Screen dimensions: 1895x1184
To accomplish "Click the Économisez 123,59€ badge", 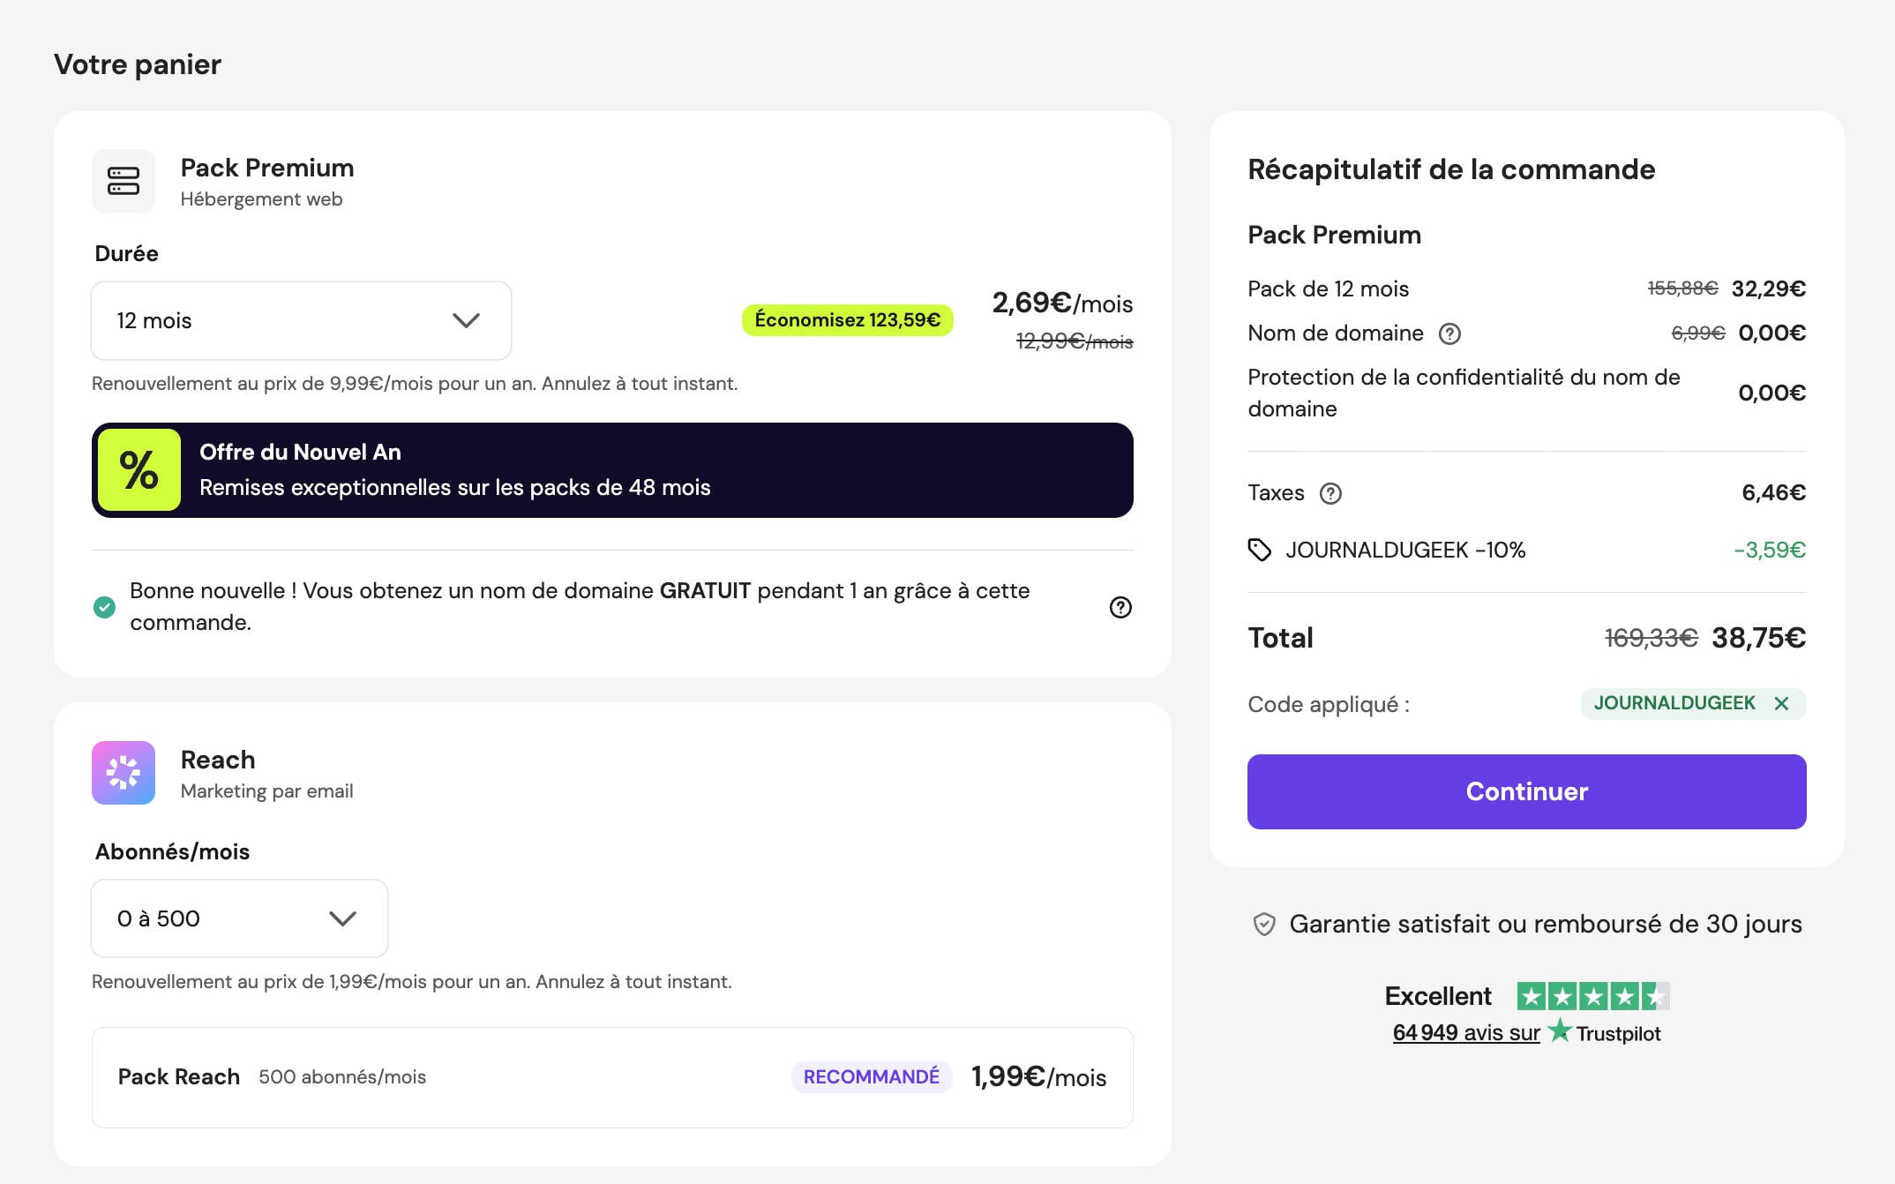I will pyautogui.click(x=847, y=319).
